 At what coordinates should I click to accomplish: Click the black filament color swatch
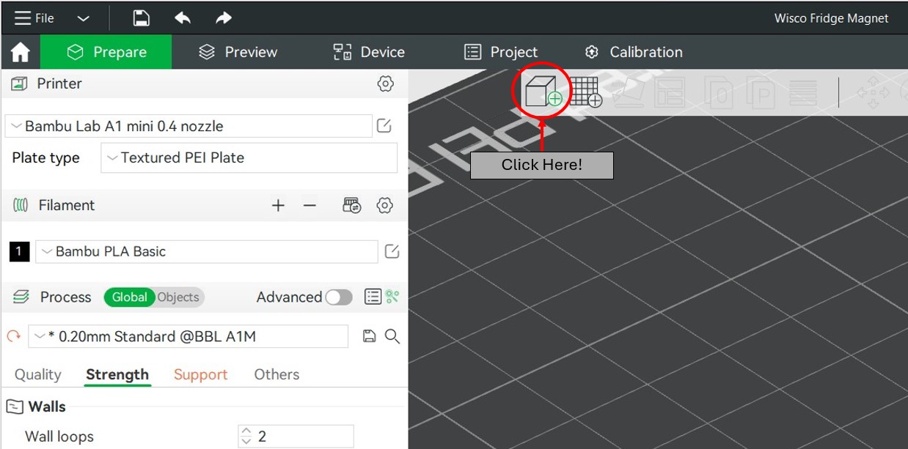(18, 251)
